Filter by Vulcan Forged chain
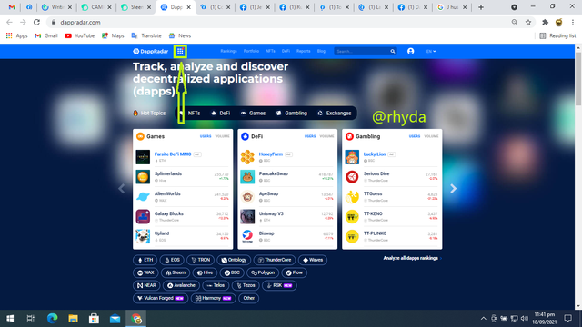The width and height of the screenshot is (582, 327). (160, 298)
